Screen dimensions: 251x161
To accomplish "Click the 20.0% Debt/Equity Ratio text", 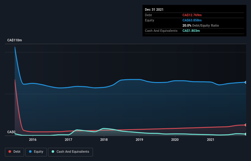I will point(201,25).
